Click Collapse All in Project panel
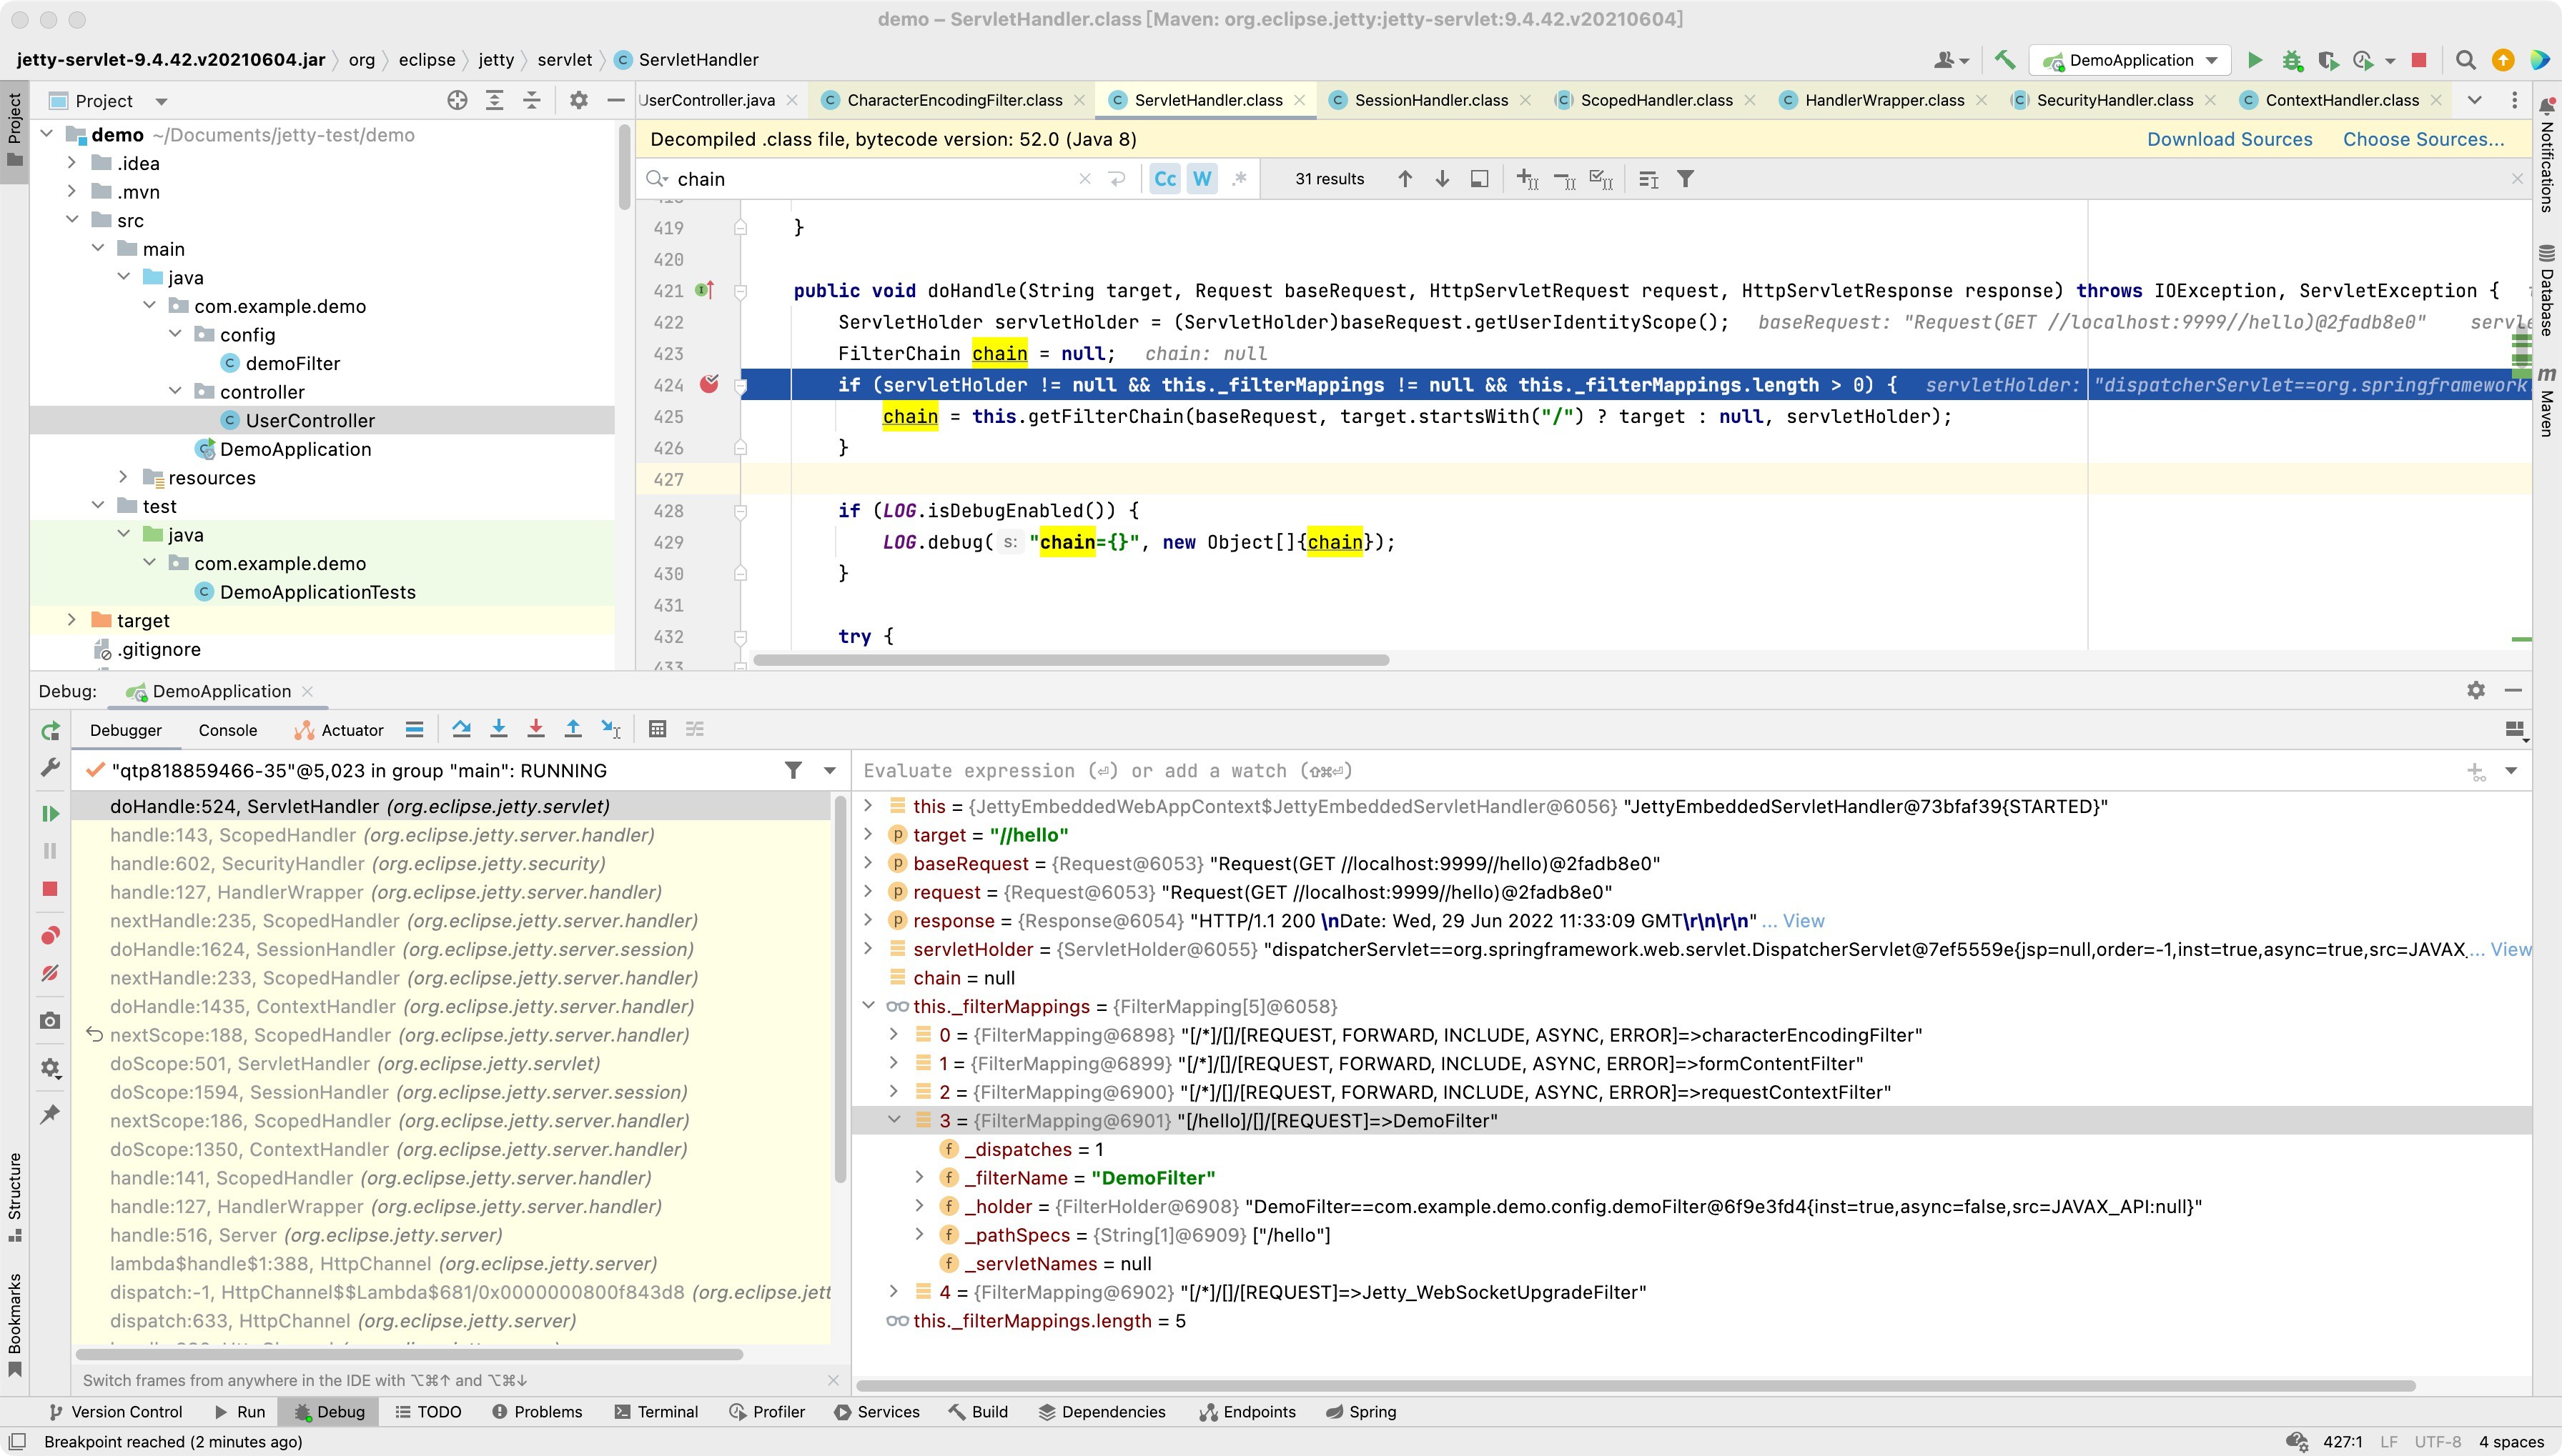The height and width of the screenshot is (1456, 2562). point(531,100)
